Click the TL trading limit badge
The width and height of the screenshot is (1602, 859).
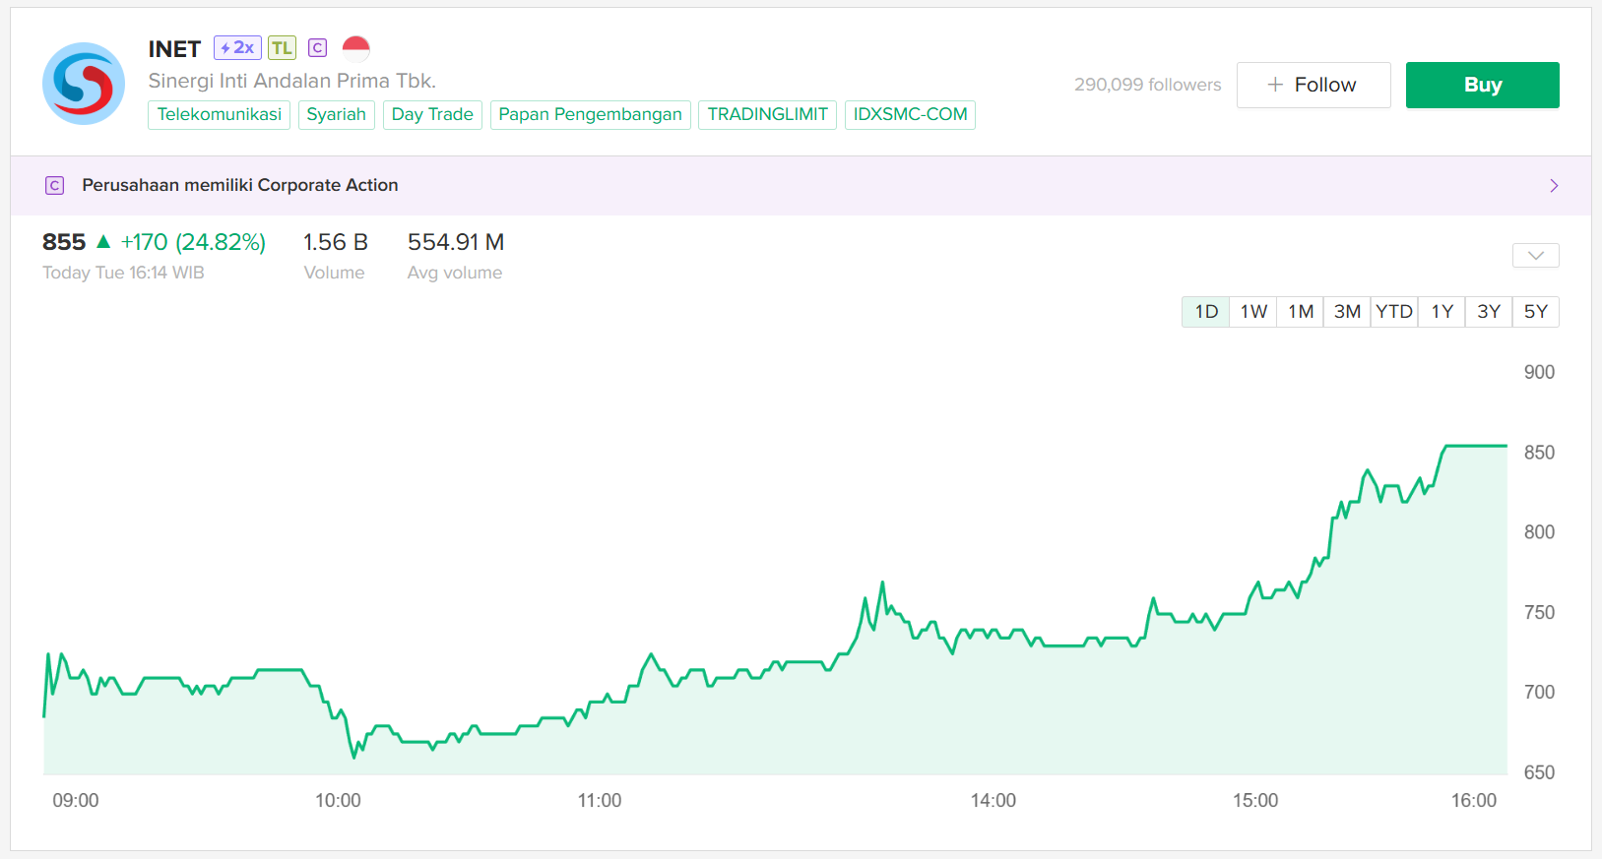click(282, 47)
